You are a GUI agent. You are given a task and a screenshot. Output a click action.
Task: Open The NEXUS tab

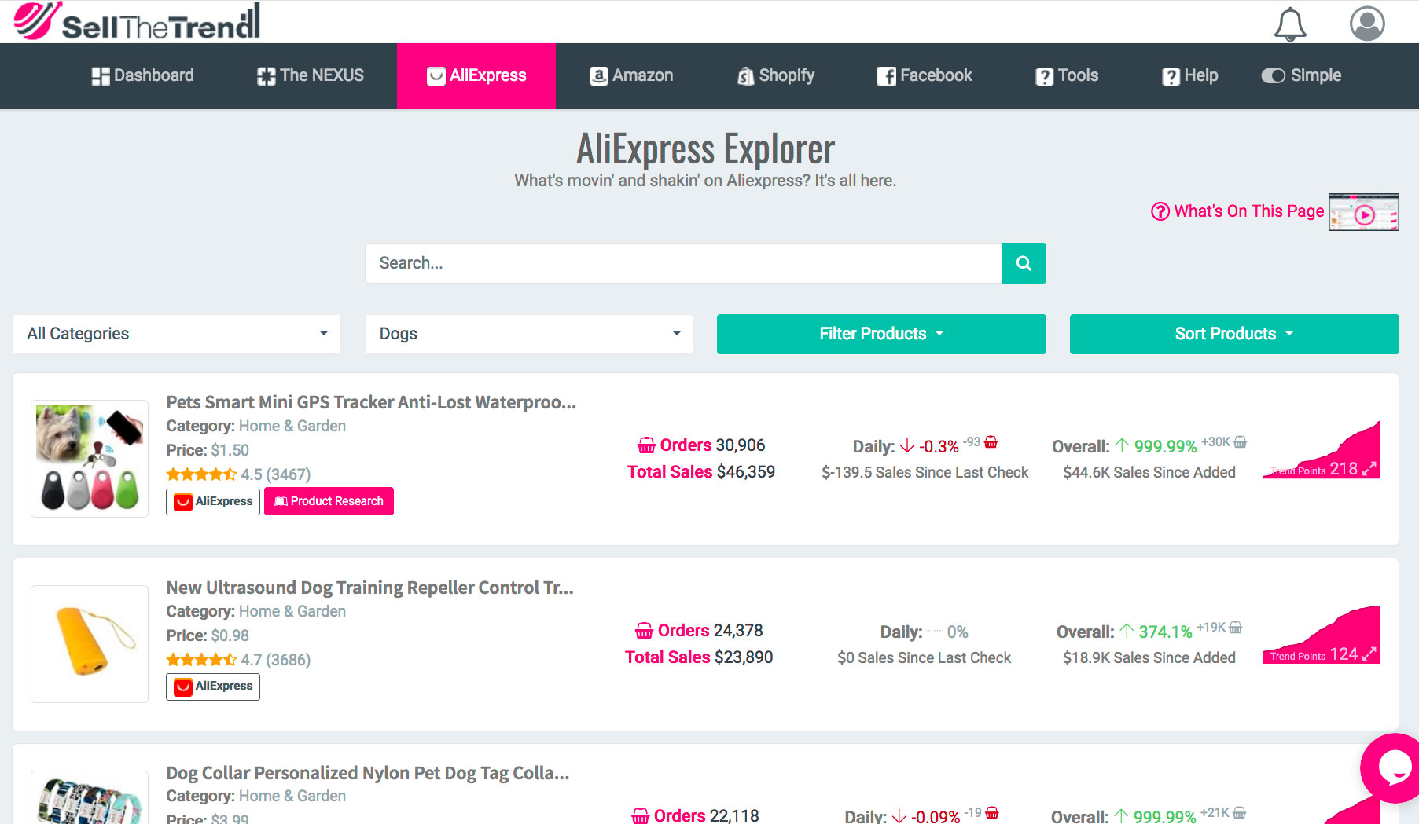coord(311,75)
